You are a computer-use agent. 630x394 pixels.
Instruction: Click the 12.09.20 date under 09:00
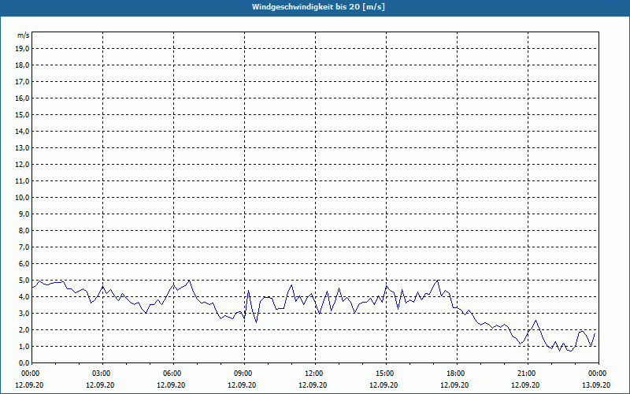(242, 385)
